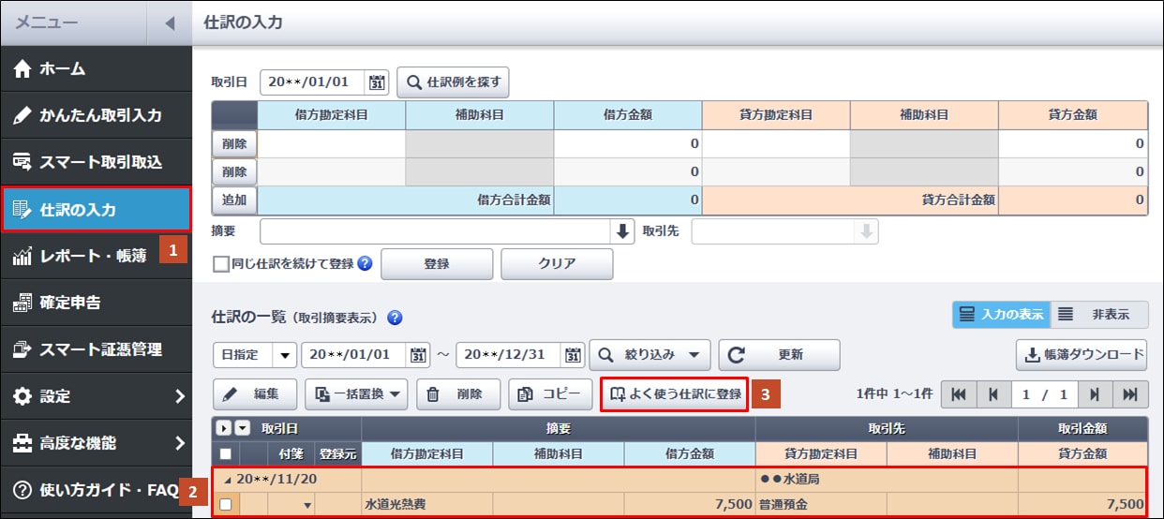
Task: Jump to first page of journal list
Action: click(958, 394)
